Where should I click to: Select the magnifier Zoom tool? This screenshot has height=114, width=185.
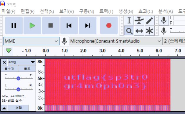point(129,31)
